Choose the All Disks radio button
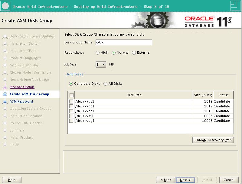This screenshot has width=242, height=184. (106, 84)
